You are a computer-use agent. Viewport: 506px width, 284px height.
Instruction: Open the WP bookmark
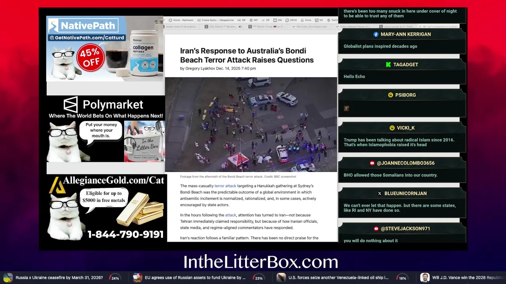(x=253, y=20)
